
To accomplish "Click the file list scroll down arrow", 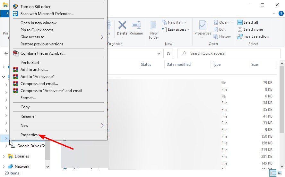I will [x=282, y=167].
